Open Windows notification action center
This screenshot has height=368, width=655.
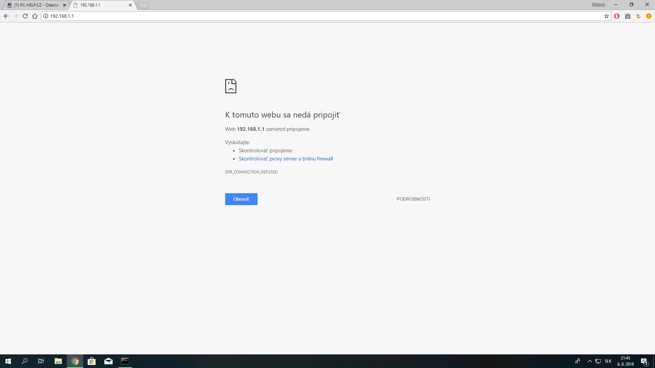644,361
